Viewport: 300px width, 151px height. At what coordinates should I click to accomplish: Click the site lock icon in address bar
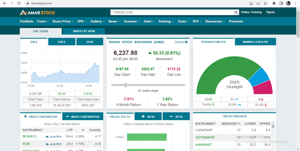(x=28, y=3)
